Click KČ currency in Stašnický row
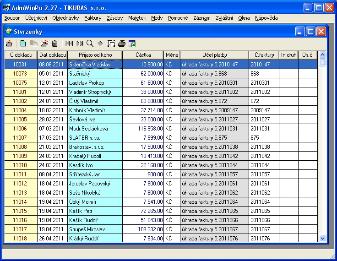This screenshot has height=261, width=337. click(x=172, y=74)
